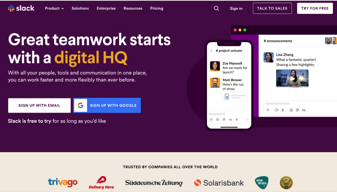
Task: Click Sign Up with Email button
Action: (39, 105)
